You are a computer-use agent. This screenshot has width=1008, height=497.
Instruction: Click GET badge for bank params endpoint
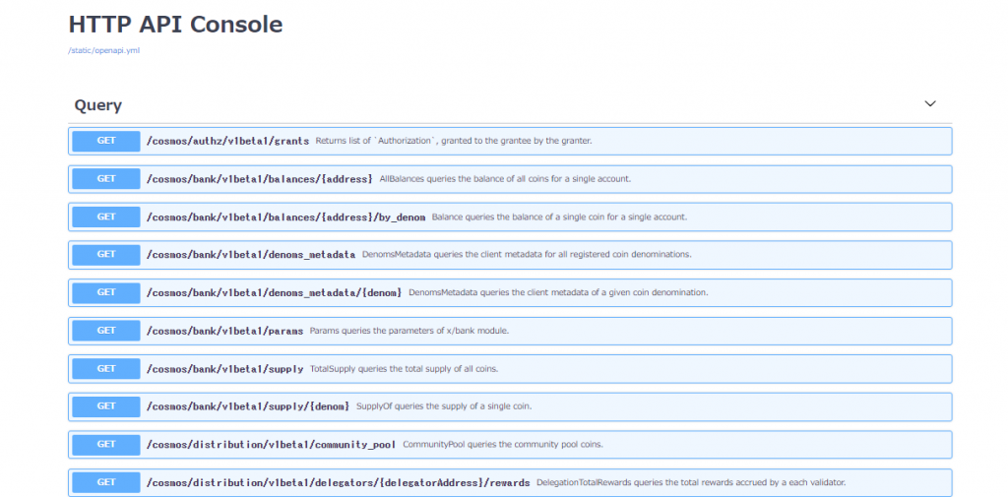pyautogui.click(x=106, y=331)
